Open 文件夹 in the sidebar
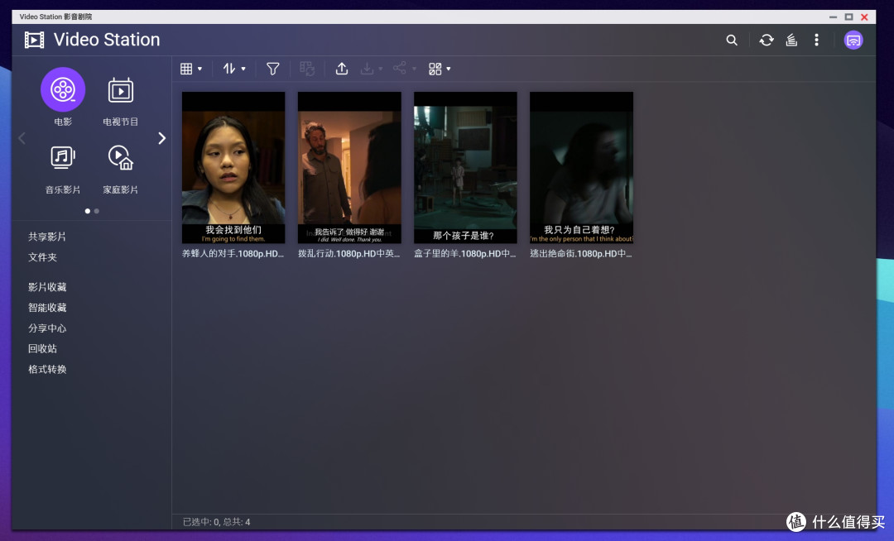 point(43,256)
